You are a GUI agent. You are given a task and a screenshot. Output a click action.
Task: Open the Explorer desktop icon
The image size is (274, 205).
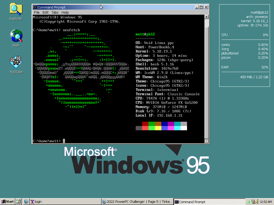click(x=16, y=12)
